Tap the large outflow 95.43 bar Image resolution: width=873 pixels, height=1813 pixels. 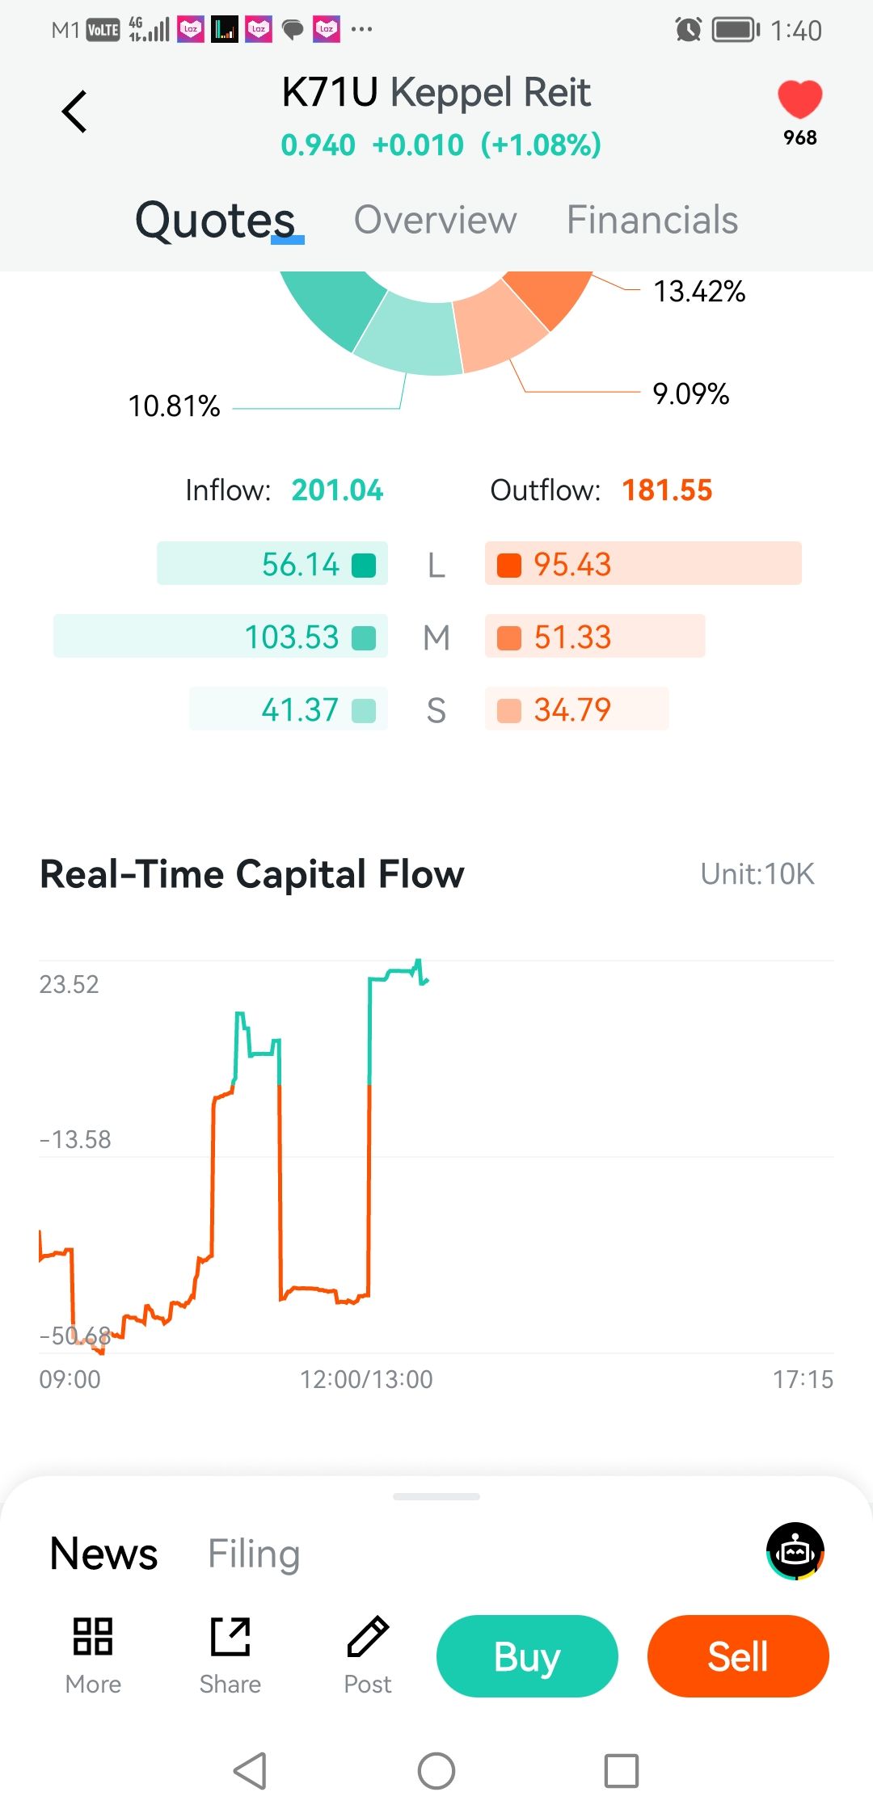pyautogui.click(x=643, y=564)
